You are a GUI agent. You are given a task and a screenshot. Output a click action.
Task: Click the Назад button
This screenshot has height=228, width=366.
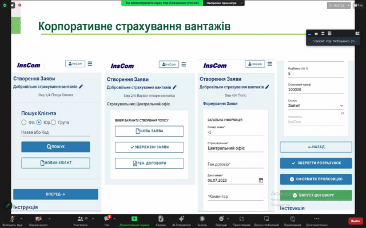pyautogui.click(x=316, y=147)
